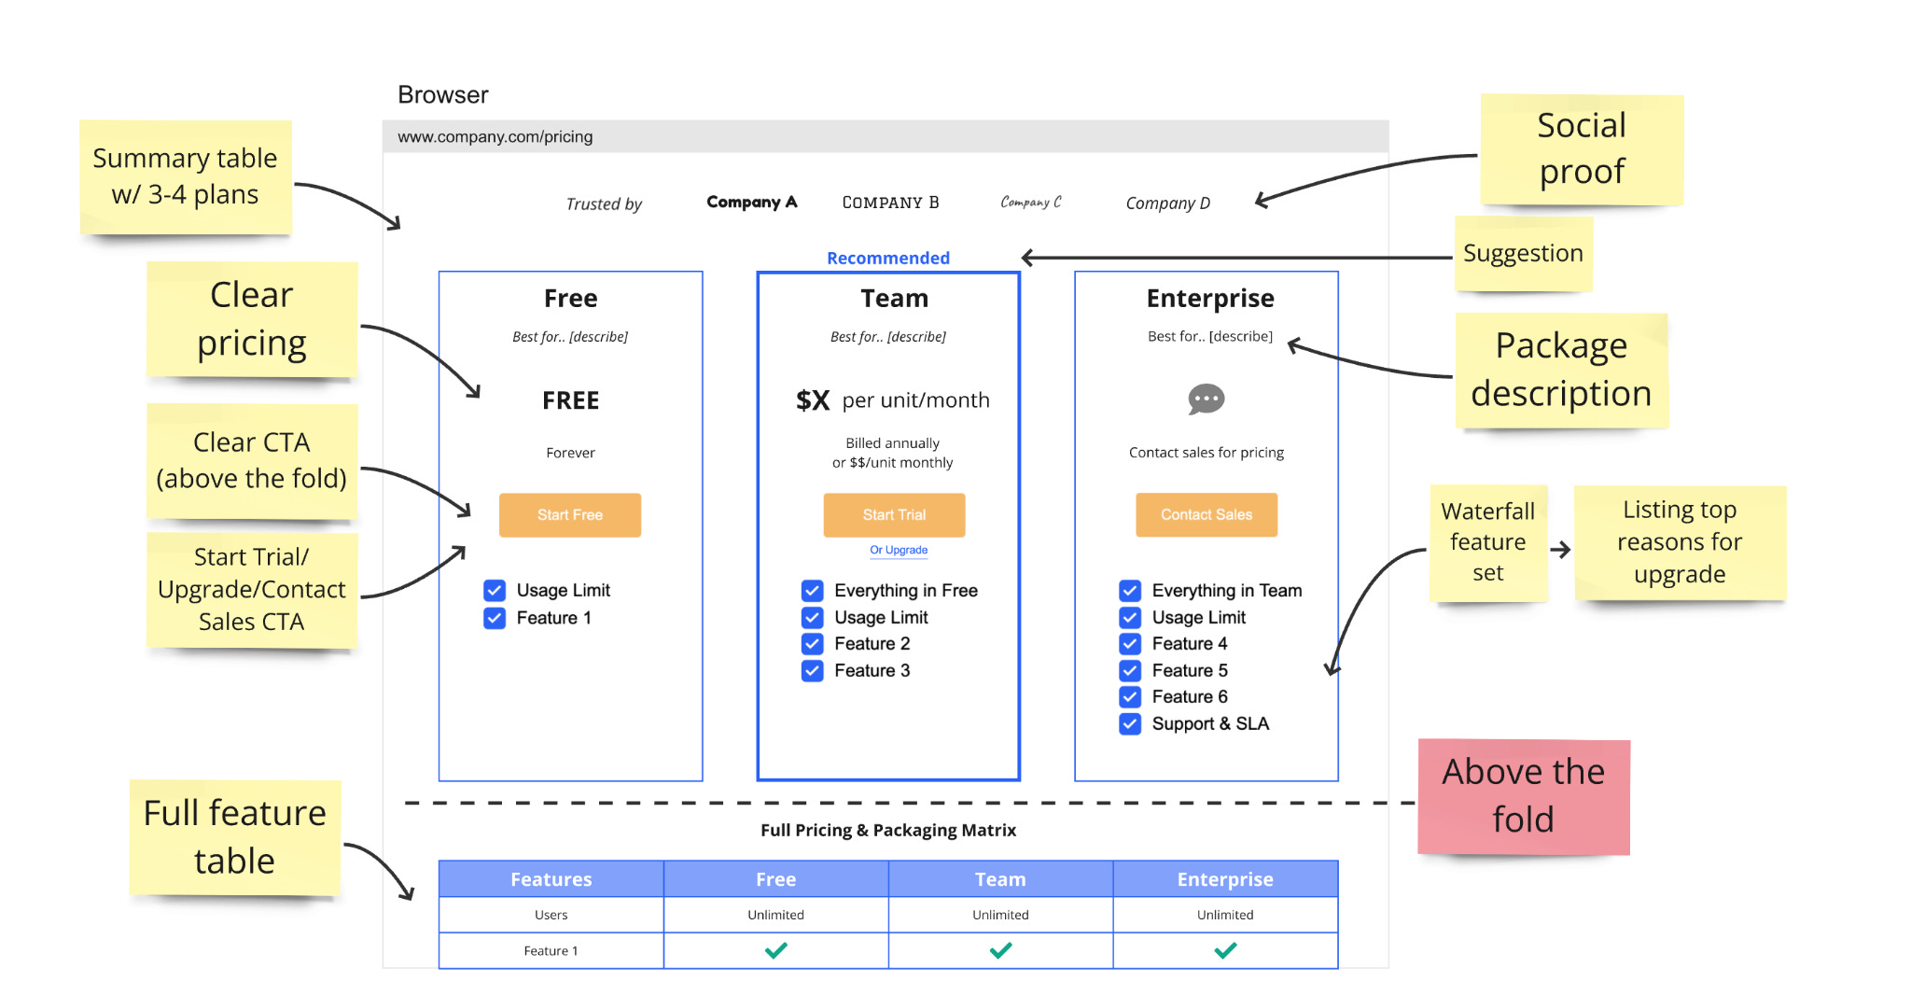Click the Team plan title

click(894, 299)
